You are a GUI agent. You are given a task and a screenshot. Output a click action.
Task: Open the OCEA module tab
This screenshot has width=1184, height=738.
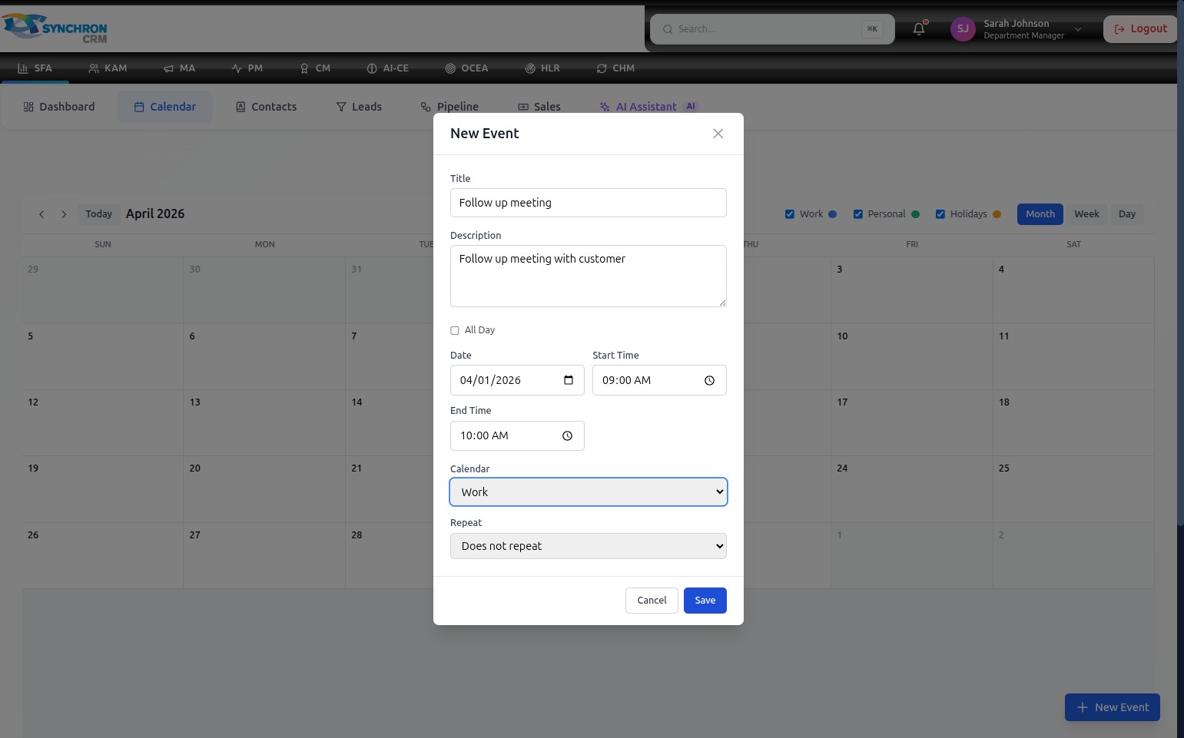click(466, 68)
